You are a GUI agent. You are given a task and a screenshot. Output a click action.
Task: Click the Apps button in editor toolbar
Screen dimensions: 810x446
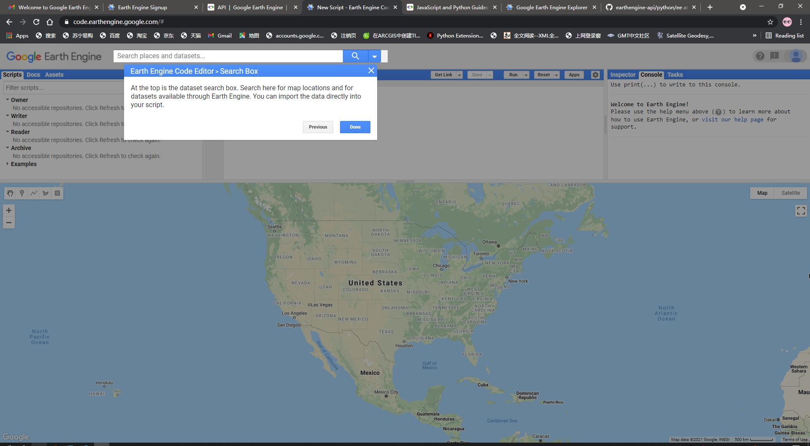(x=574, y=75)
